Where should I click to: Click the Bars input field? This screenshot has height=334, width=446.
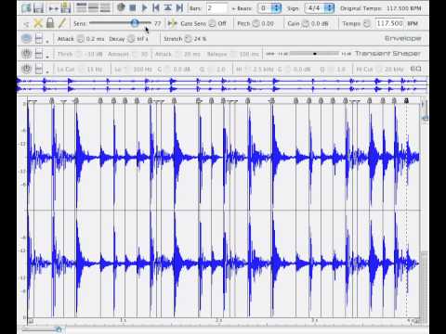(216, 8)
